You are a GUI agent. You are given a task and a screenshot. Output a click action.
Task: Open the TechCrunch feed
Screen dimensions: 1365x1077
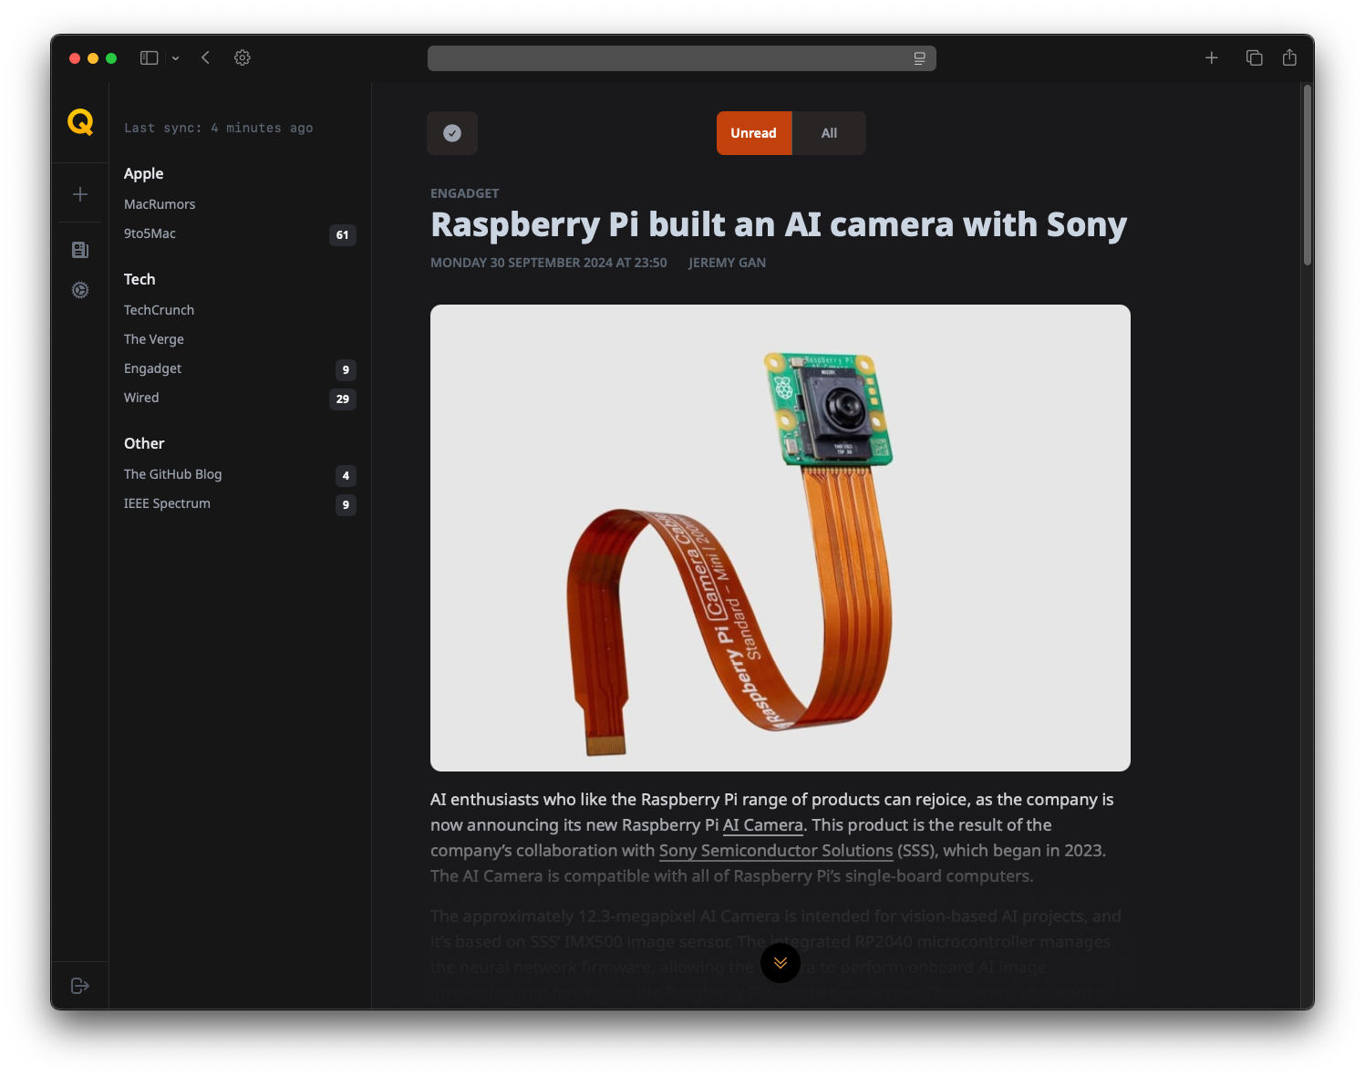(159, 310)
